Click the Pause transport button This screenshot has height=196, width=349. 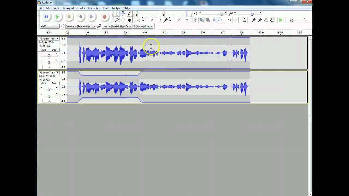[46, 17]
